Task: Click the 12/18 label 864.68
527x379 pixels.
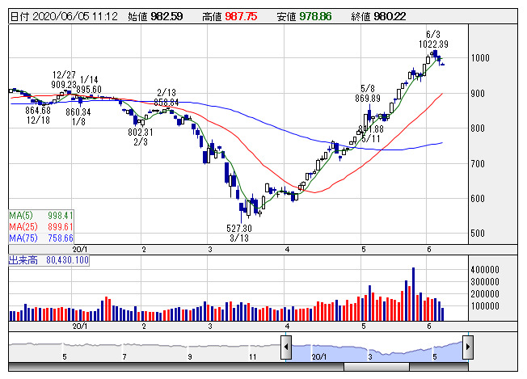Action: tap(38, 110)
